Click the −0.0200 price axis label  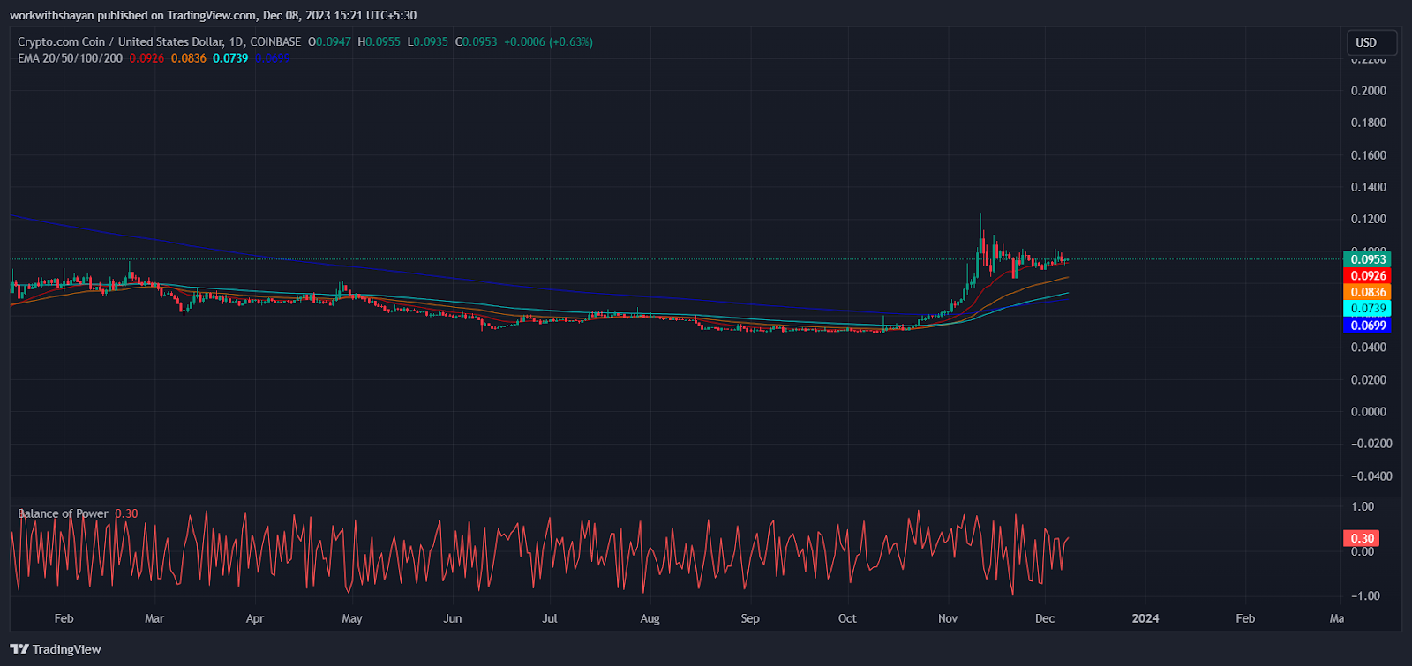(x=1371, y=444)
